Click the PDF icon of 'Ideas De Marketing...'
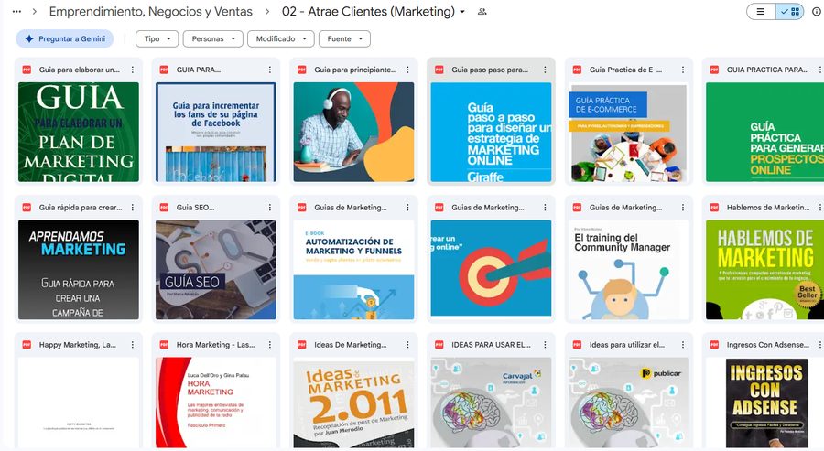 coord(301,345)
